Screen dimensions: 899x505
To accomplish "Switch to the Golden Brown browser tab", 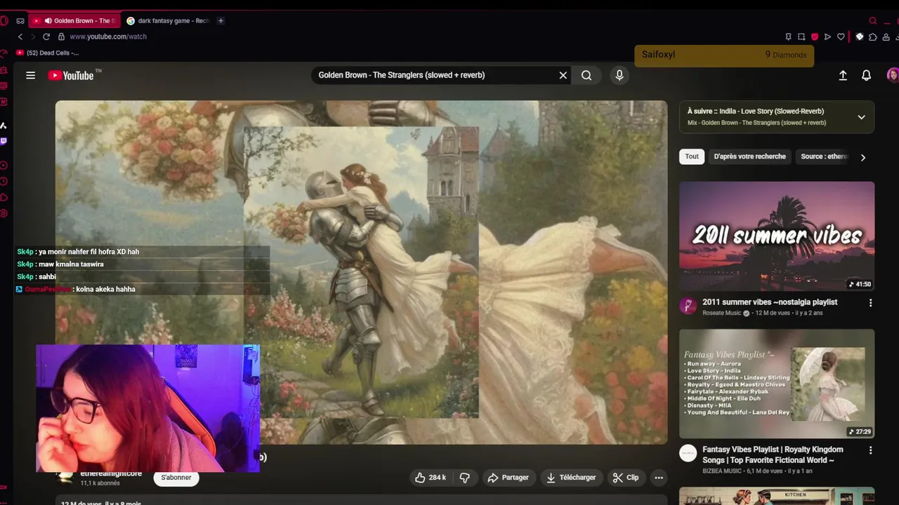I will point(74,21).
